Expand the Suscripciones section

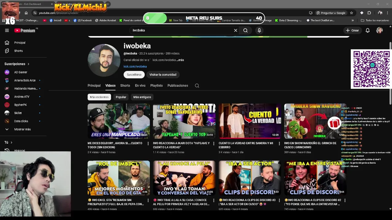click(x=17, y=64)
